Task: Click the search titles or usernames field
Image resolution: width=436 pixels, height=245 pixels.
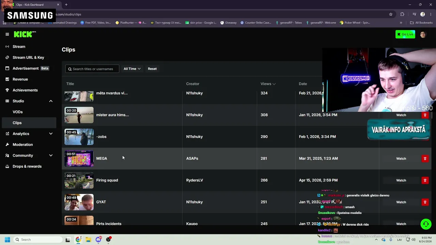Action: click(x=92, y=69)
